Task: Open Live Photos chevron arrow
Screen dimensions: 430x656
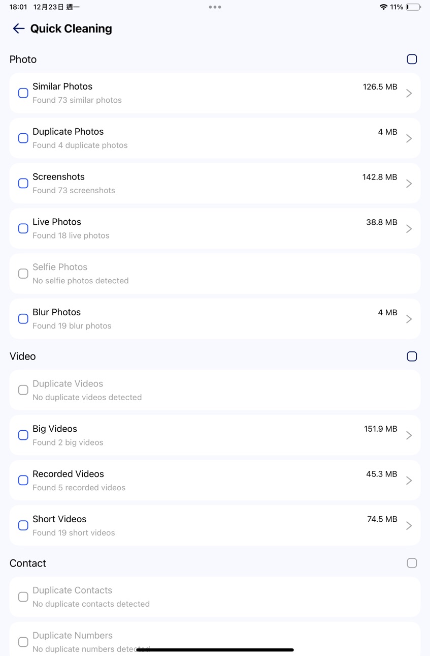Action: 409,229
